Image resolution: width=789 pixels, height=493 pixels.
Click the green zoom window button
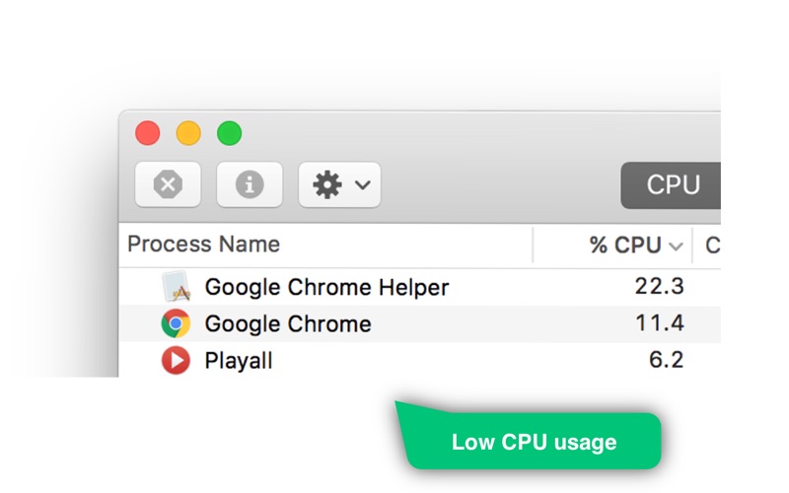230,133
